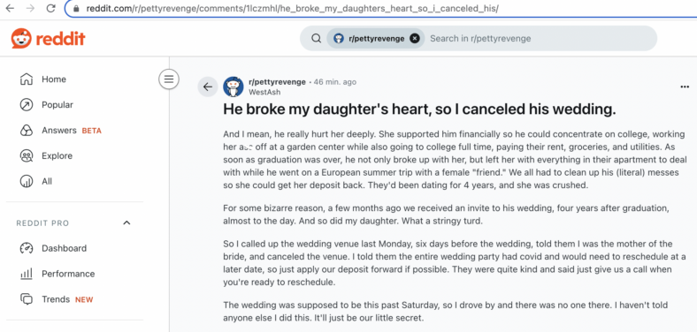Click the Search in r/pettyrevenge field
Image resolution: width=697 pixels, height=332 pixels.
[x=540, y=39]
